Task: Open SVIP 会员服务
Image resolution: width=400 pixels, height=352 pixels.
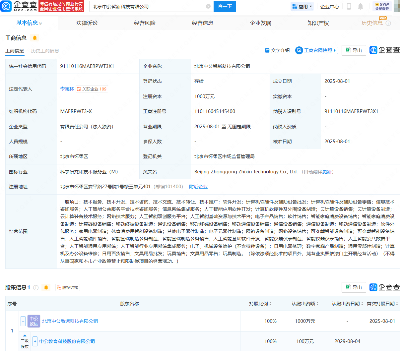Action: (382, 6)
